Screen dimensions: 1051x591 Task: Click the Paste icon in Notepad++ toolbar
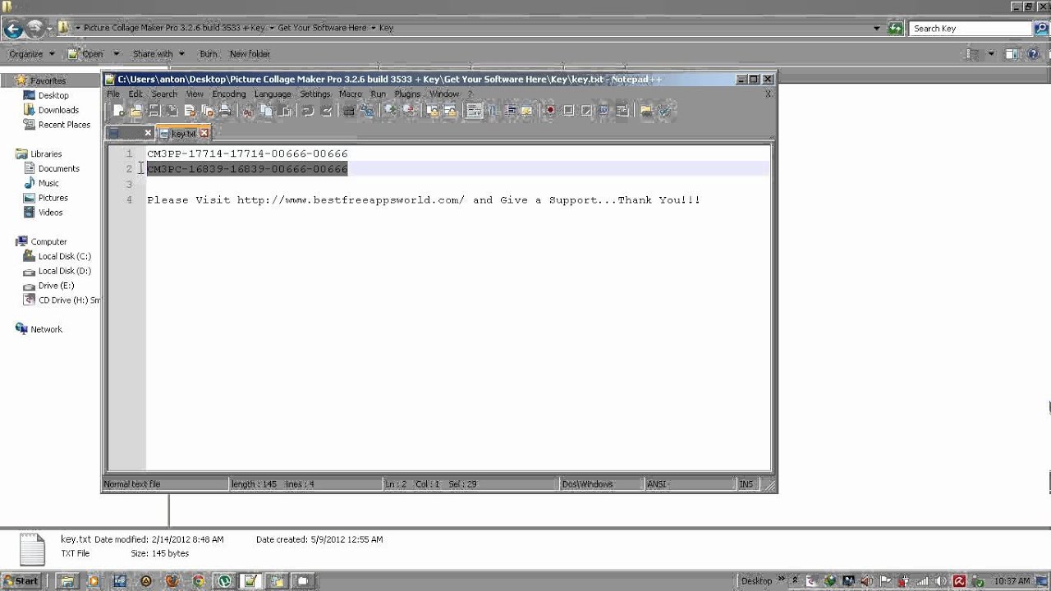(283, 111)
